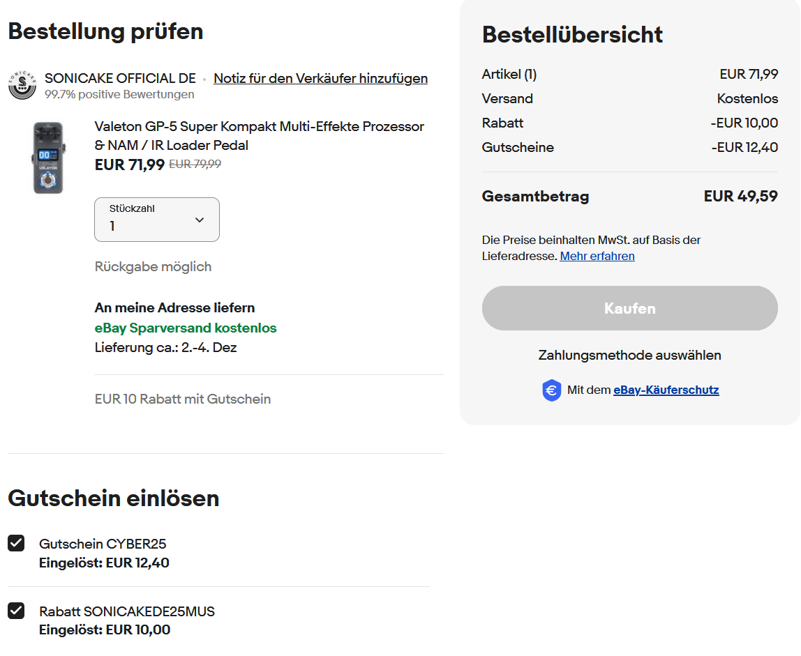Click the 'Gutschein CYBER25' label text
The height and width of the screenshot is (656, 801).
point(103,544)
